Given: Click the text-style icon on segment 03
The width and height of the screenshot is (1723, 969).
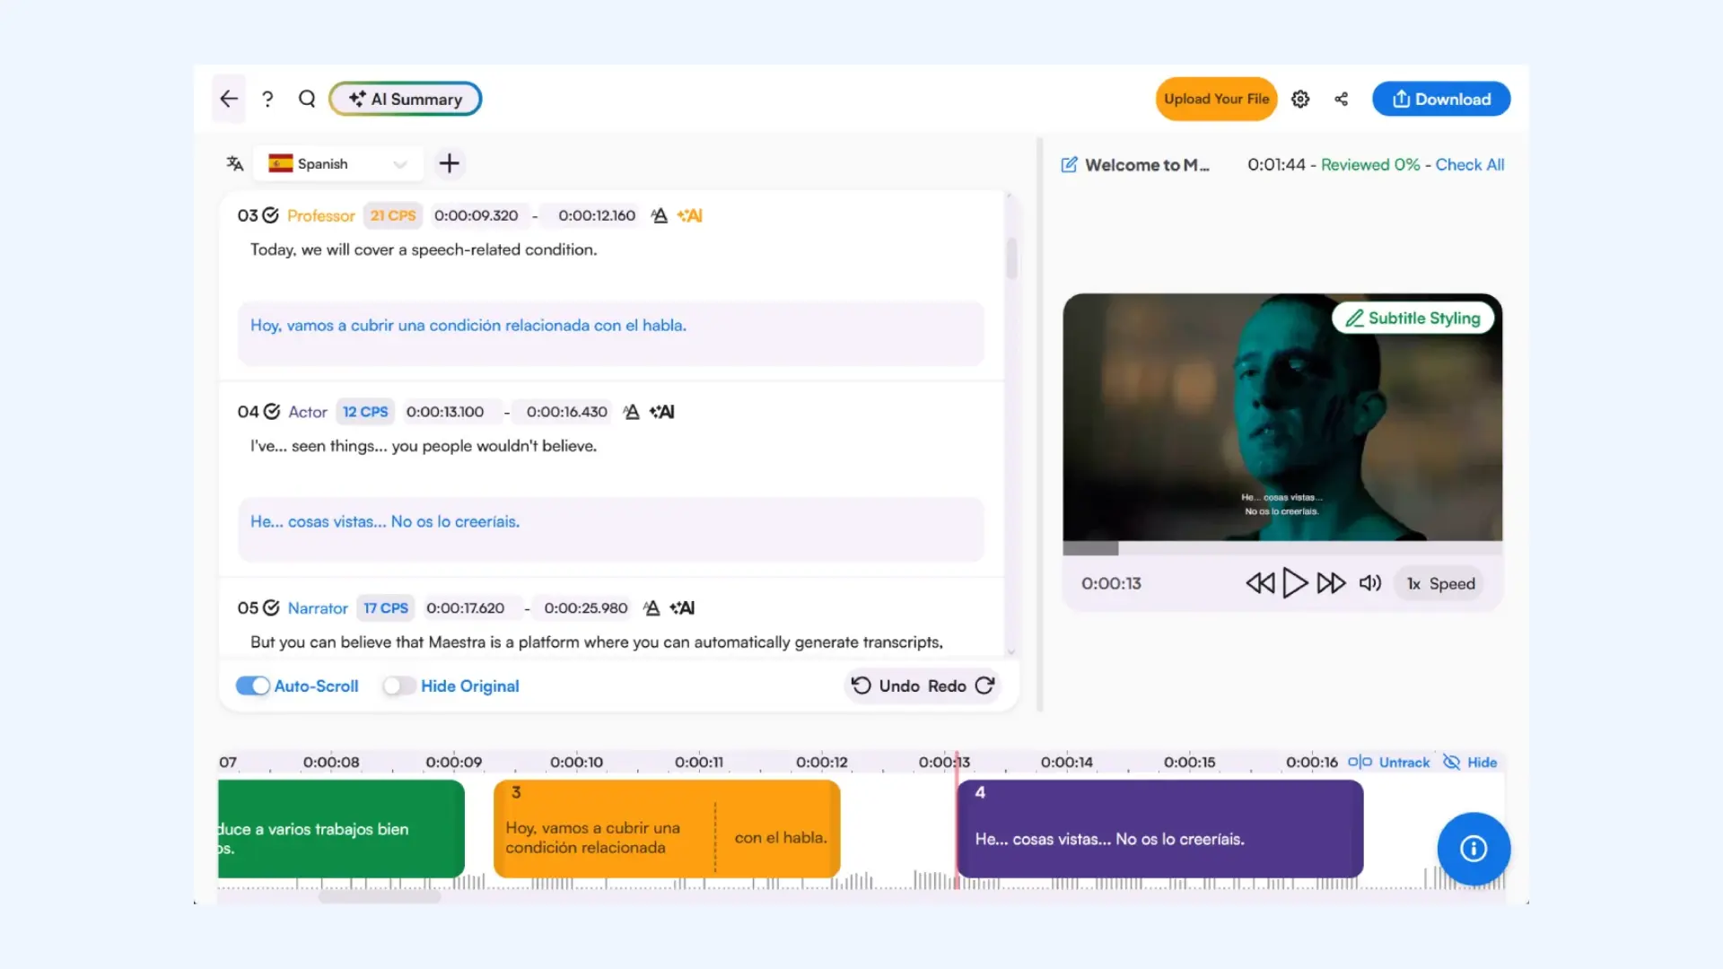Looking at the screenshot, I should (x=660, y=215).
